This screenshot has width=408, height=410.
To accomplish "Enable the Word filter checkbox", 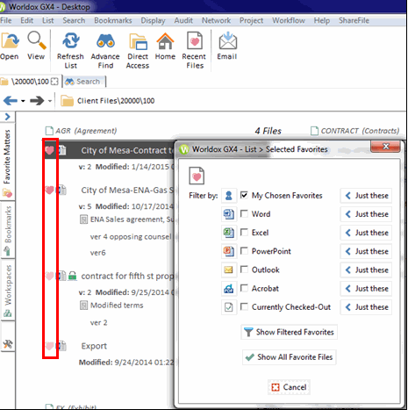I will tap(244, 213).
